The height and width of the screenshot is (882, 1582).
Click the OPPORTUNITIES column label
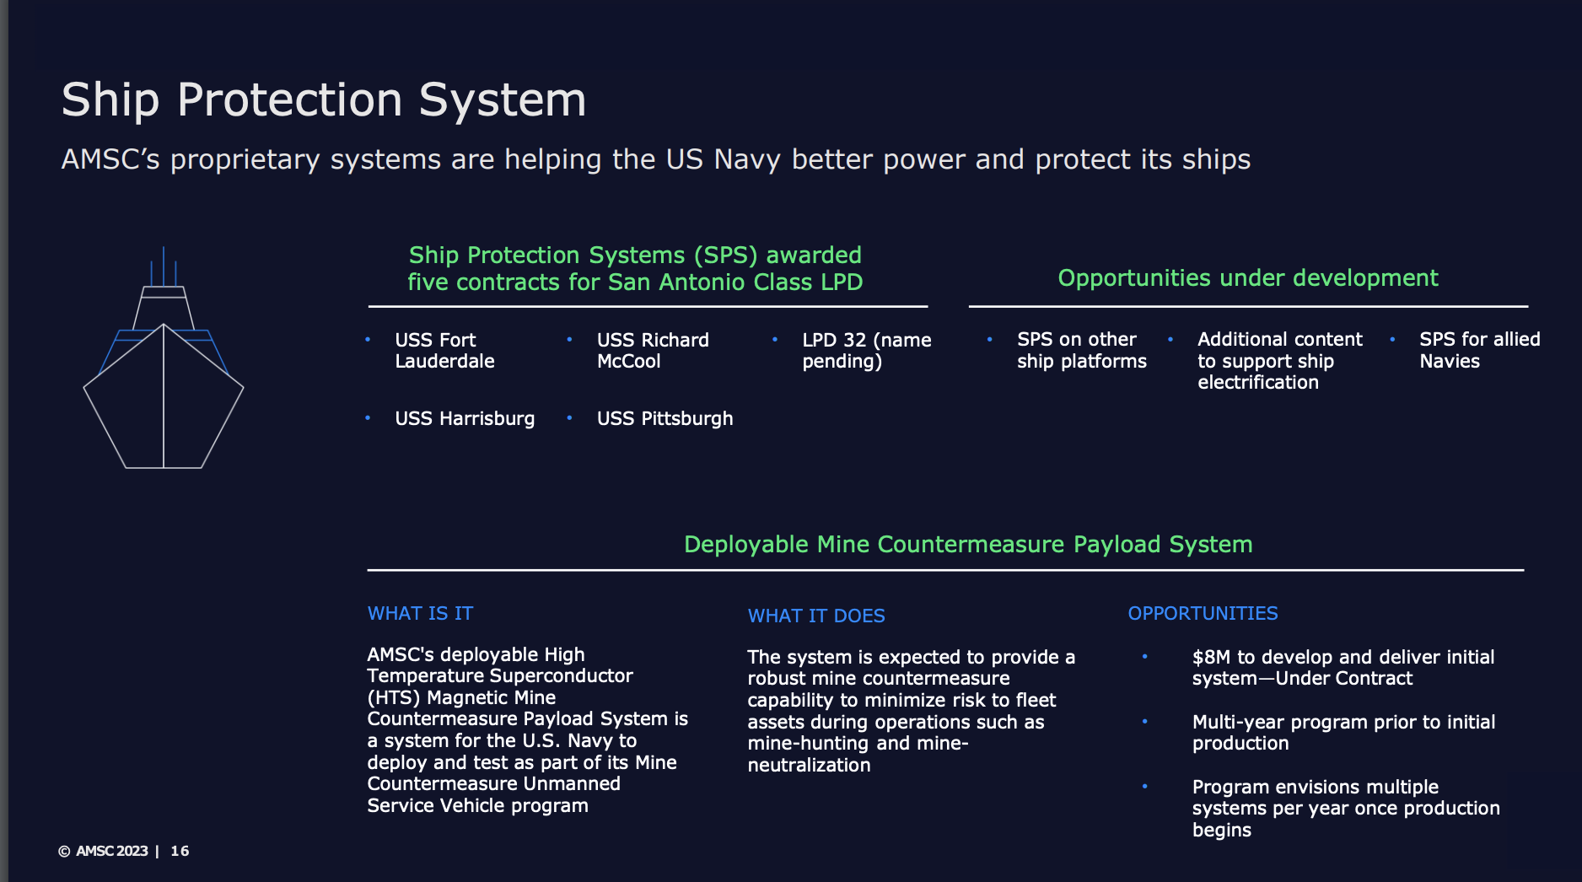tap(1203, 613)
